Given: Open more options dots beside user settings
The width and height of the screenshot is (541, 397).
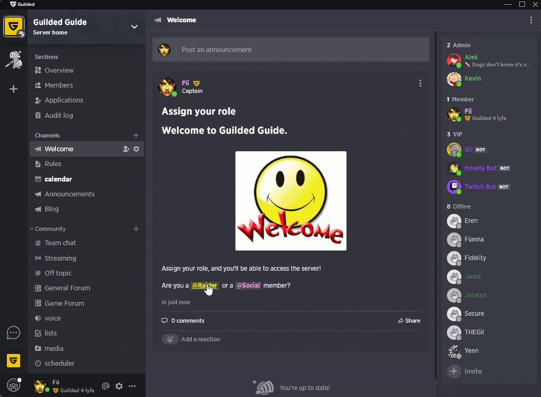Looking at the screenshot, I should (132, 386).
